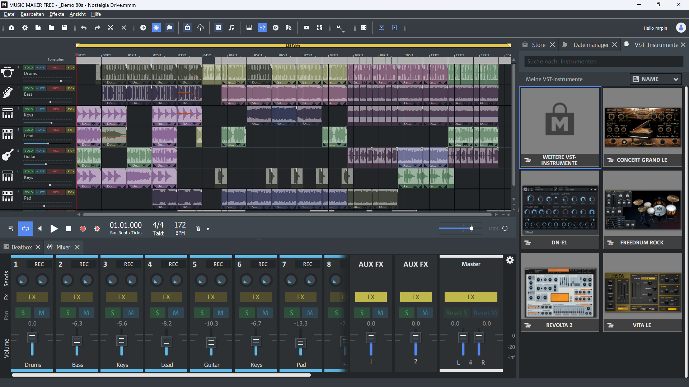This screenshot has height=387, width=689.
Task: Open the keyboard piano keys icon
Action: pyautogui.click(x=249, y=28)
